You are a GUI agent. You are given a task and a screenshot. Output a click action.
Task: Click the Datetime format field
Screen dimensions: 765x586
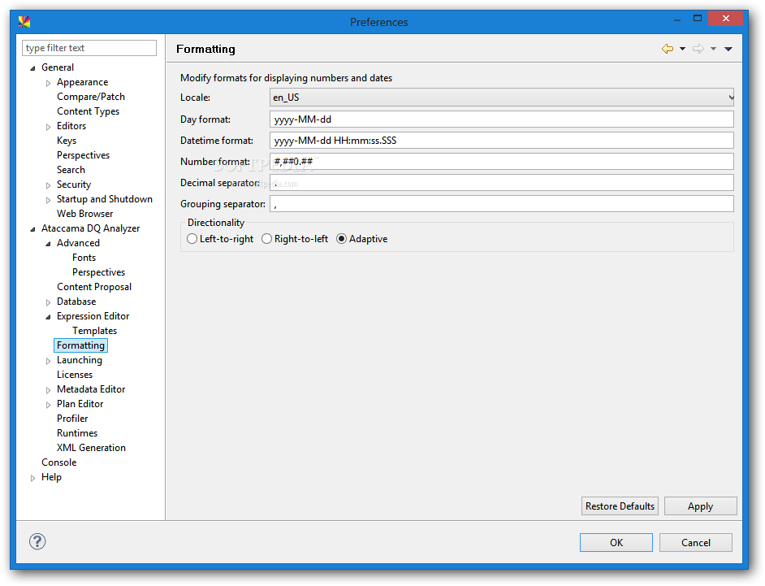pos(502,140)
